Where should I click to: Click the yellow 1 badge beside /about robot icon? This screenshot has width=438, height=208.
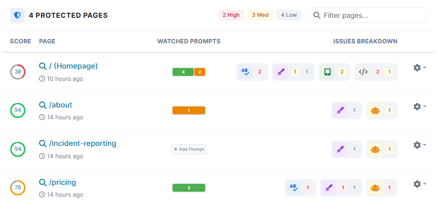(390, 110)
